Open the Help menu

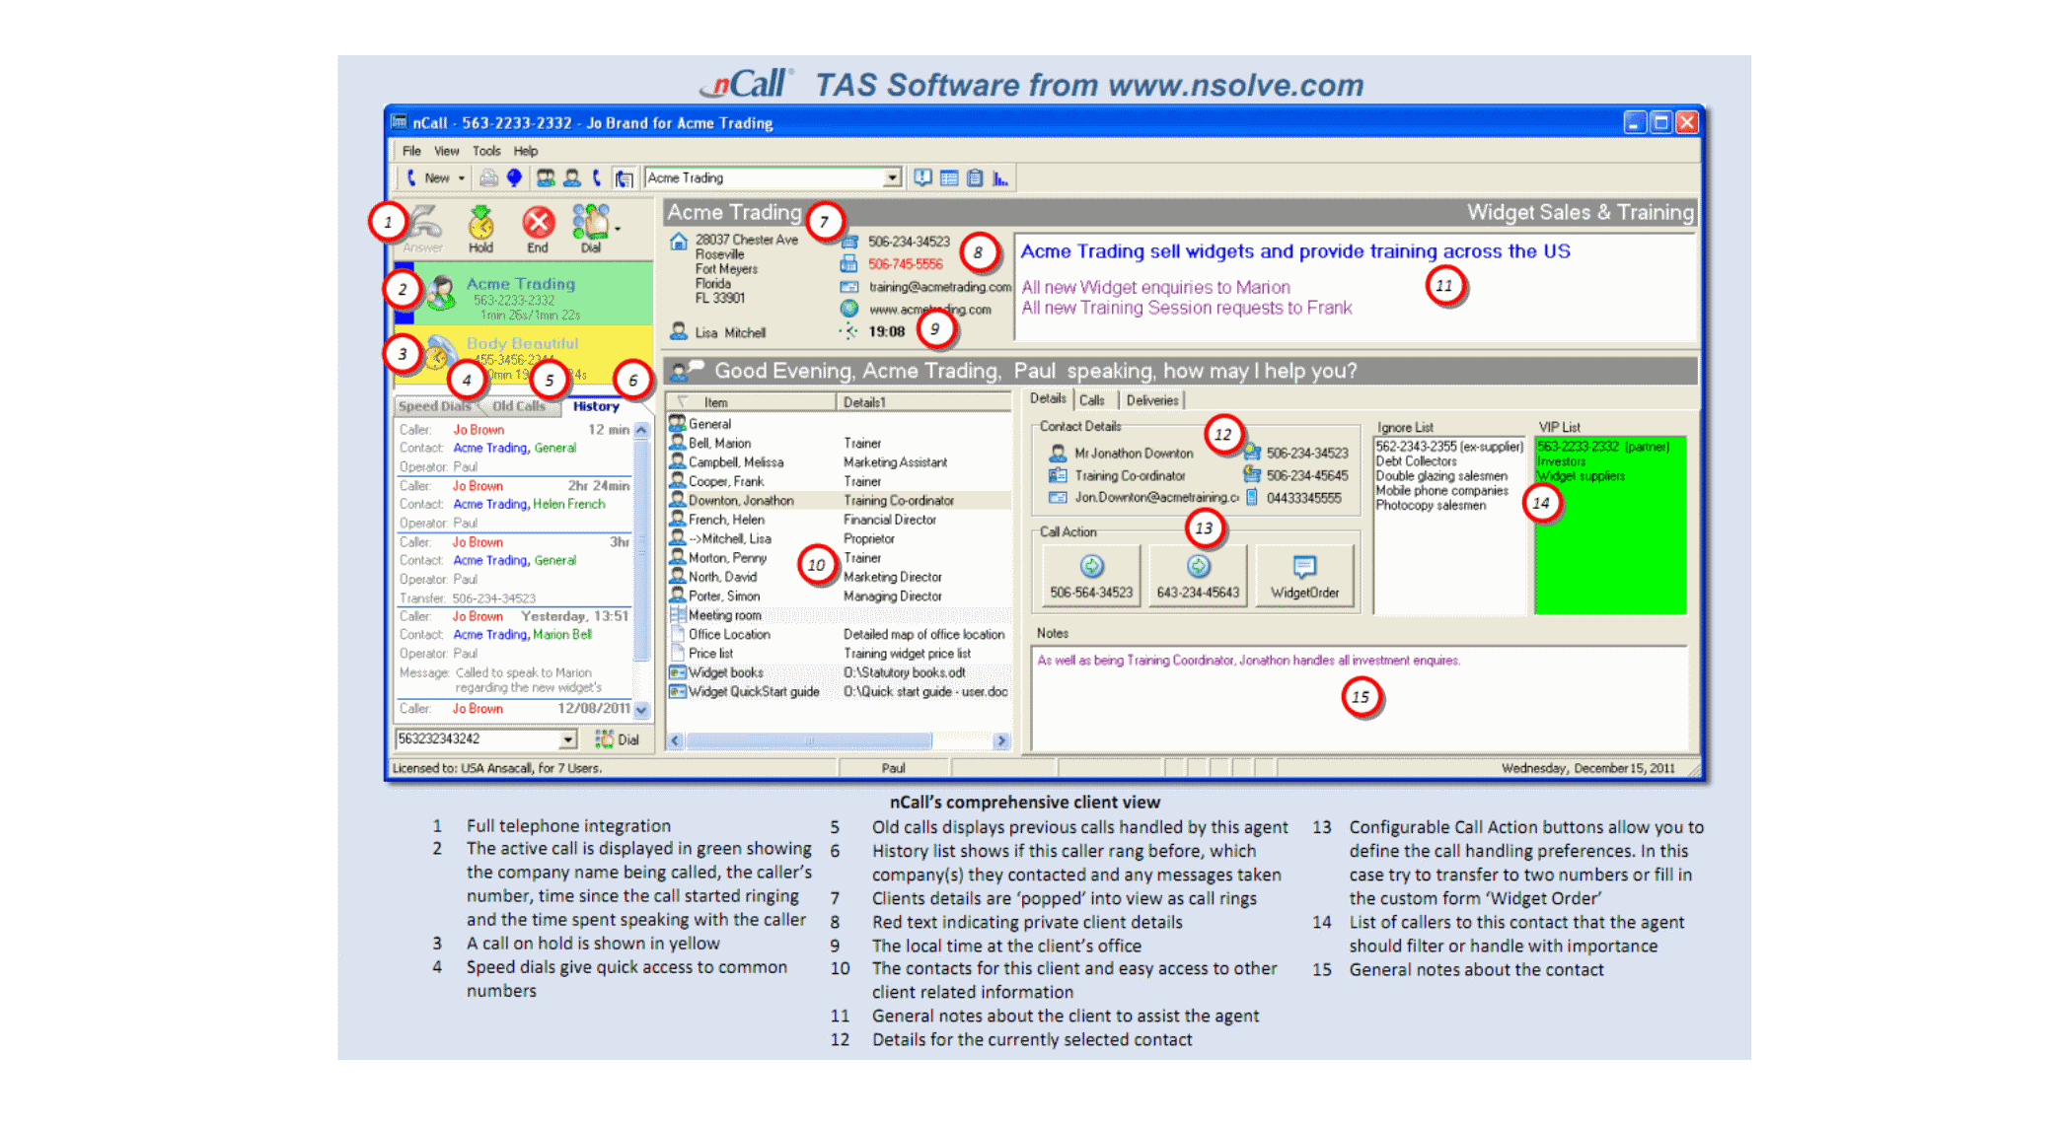526,151
